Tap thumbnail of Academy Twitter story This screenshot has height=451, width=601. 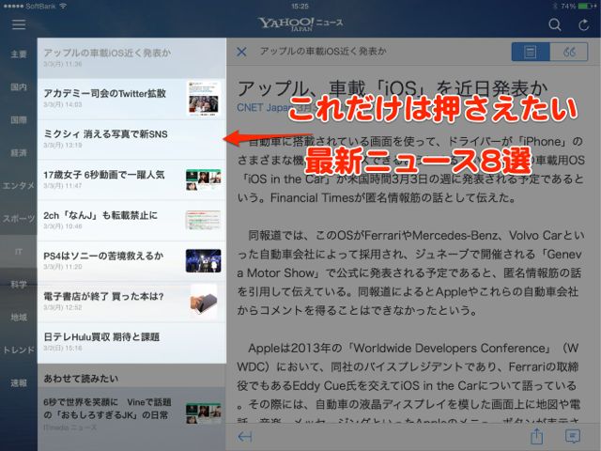(x=204, y=99)
